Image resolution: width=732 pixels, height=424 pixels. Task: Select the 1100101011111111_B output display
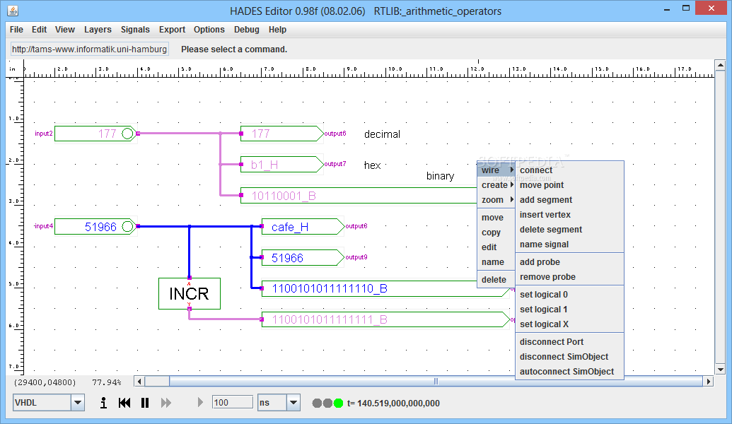coord(385,319)
